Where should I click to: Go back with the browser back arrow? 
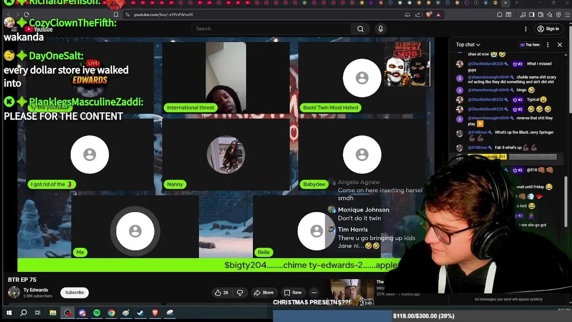[x=8, y=14]
